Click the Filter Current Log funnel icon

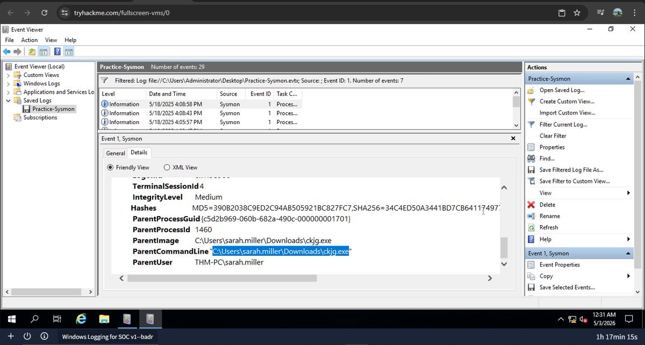click(x=531, y=125)
